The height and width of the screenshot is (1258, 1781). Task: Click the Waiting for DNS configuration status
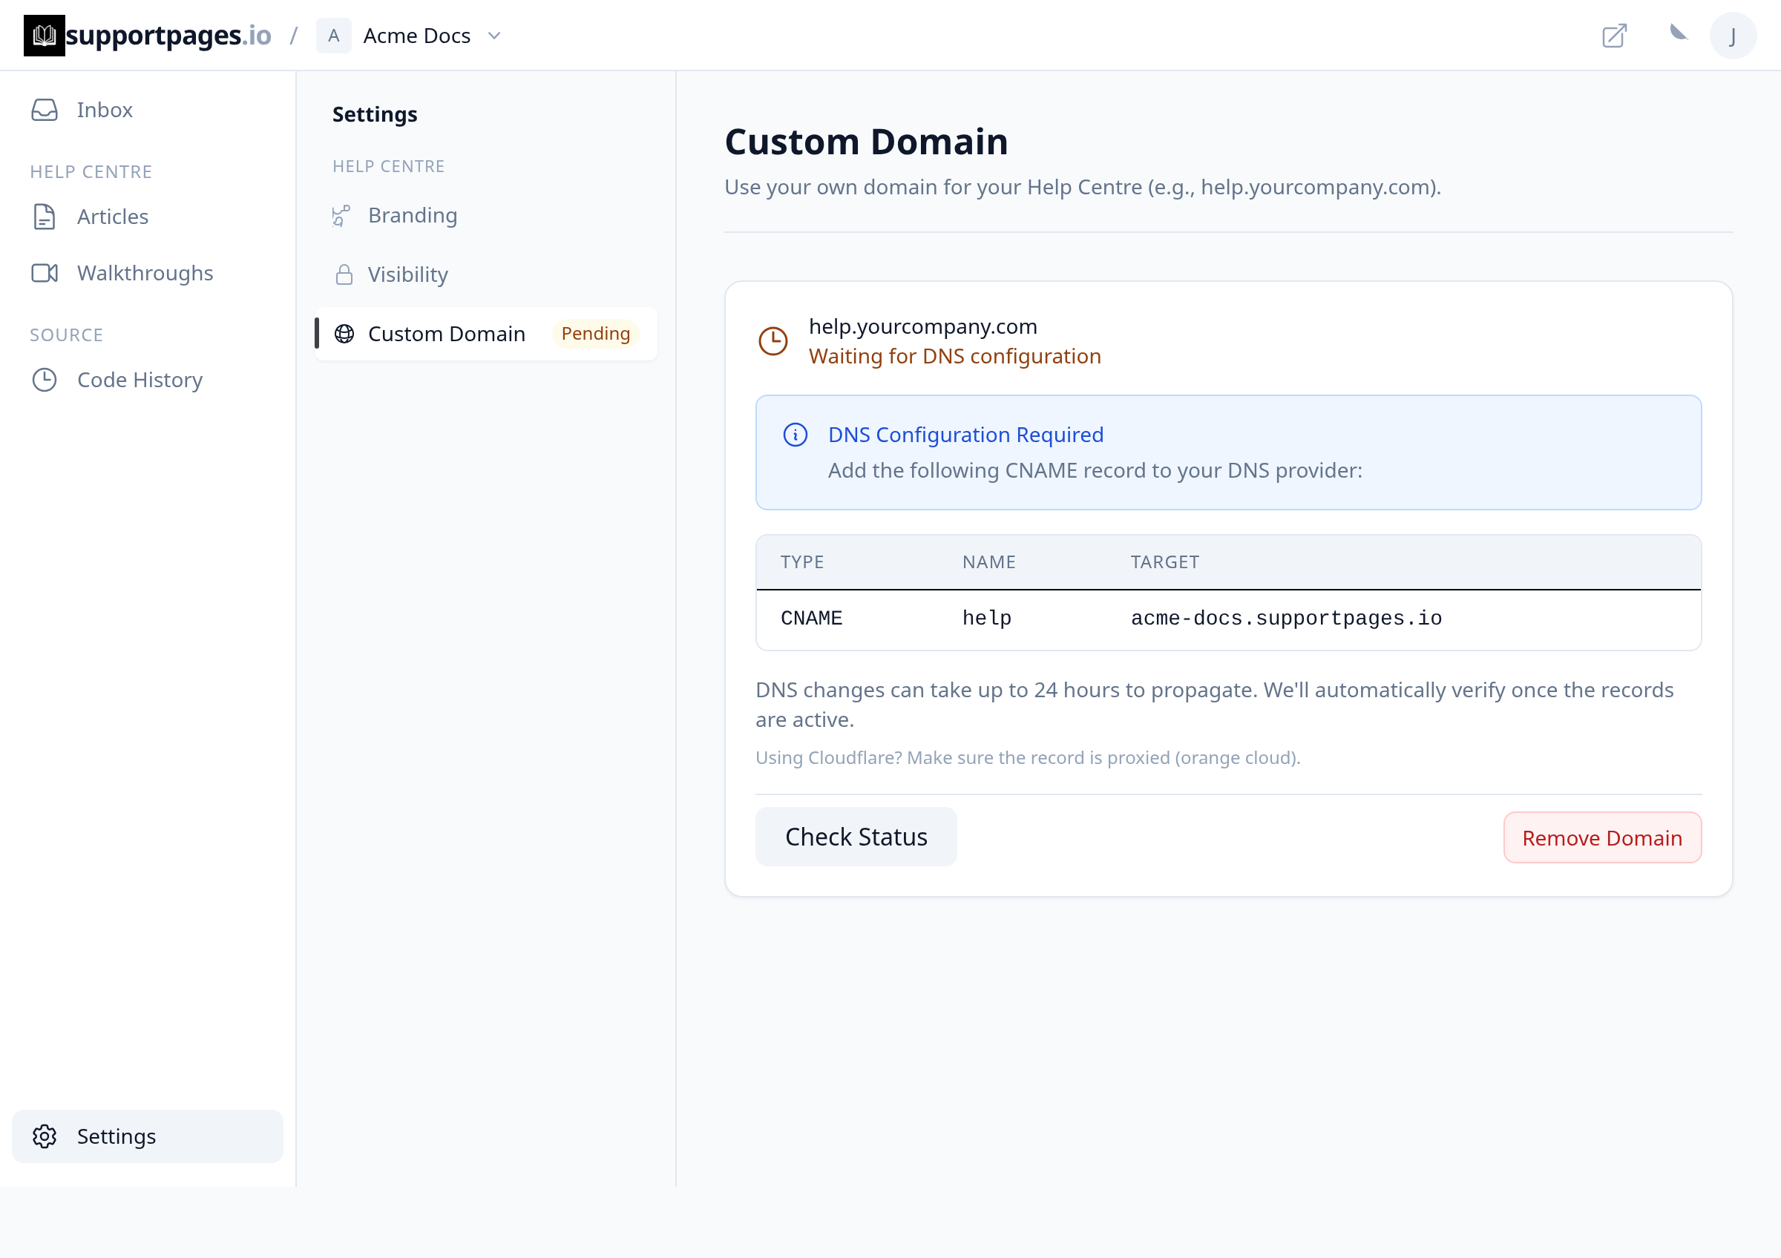click(955, 357)
